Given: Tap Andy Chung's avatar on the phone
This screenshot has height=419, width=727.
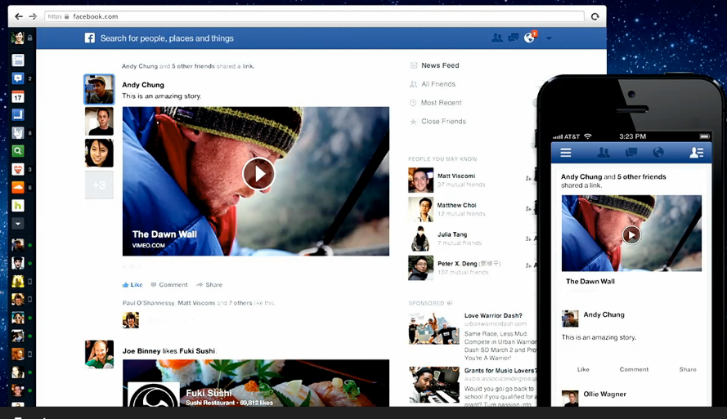Looking at the screenshot, I should [570, 319].
